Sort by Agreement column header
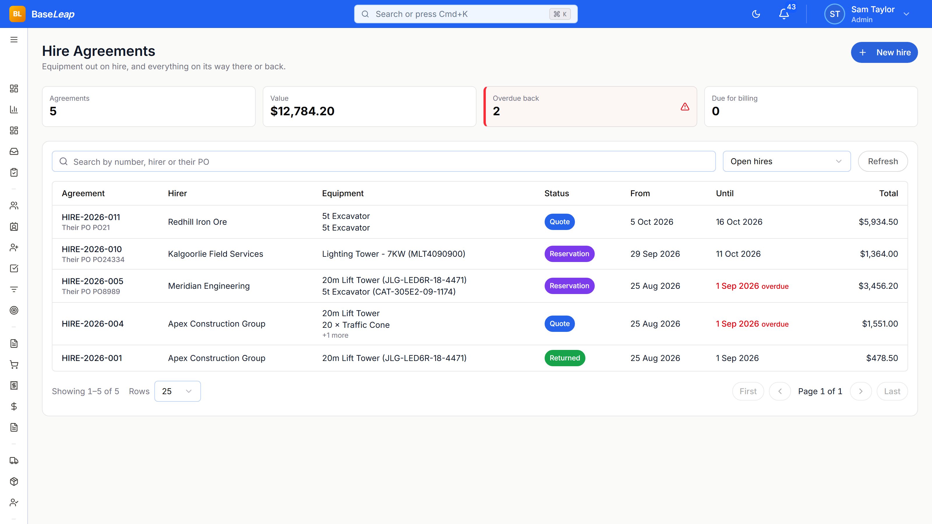 coord(83,194)
